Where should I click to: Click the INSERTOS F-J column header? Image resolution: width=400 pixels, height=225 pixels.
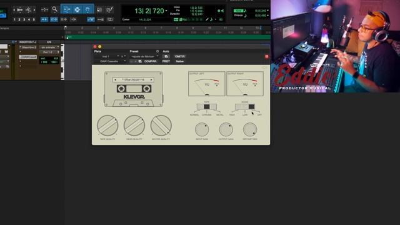point(27,42)
